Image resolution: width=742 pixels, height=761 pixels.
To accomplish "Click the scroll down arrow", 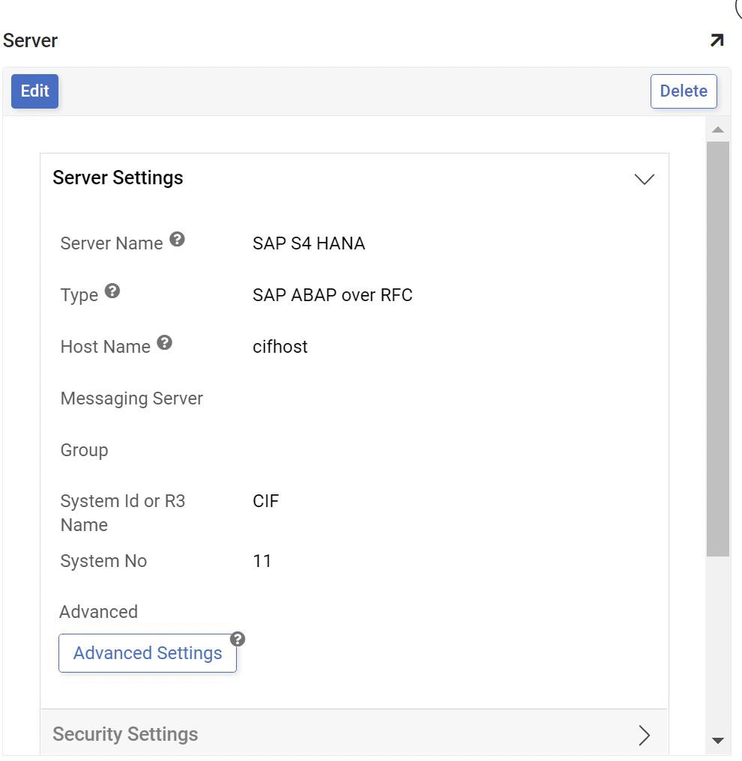I will [717, 741].
